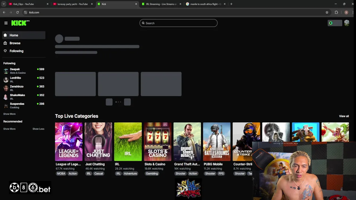This screenshot has width=356, height=200.
Task: Click Just Chatting category title text
Action: [95, 164]
